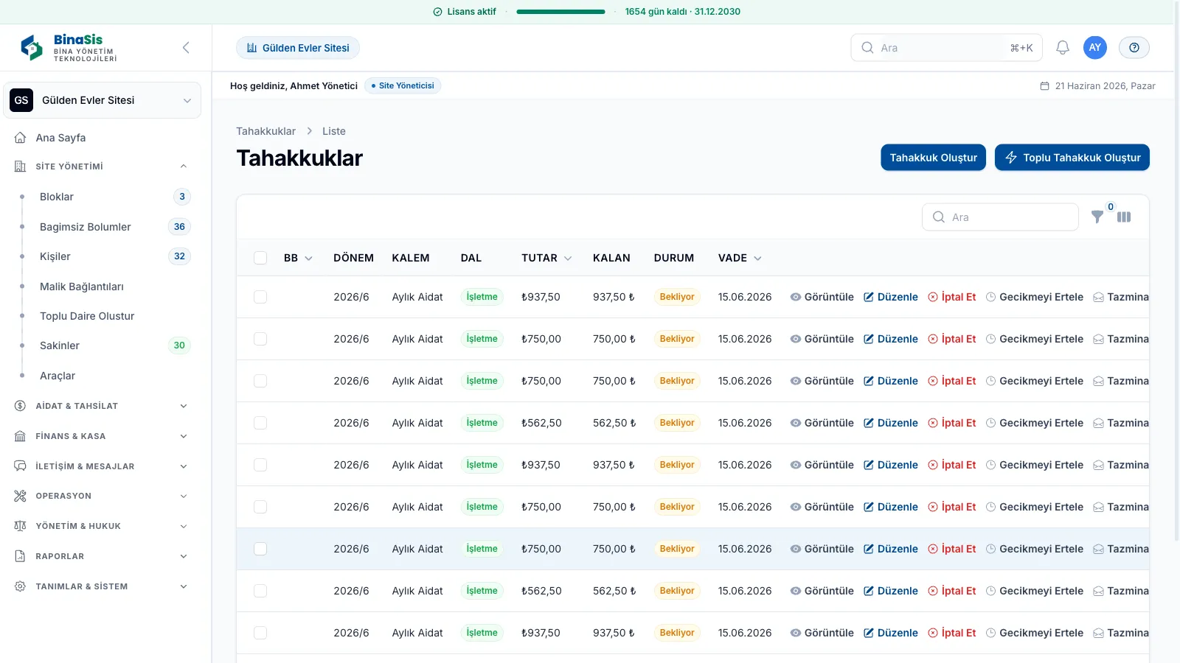Sort by the BB column
This screenshot has height=663, width=1180.
[298, 258]
